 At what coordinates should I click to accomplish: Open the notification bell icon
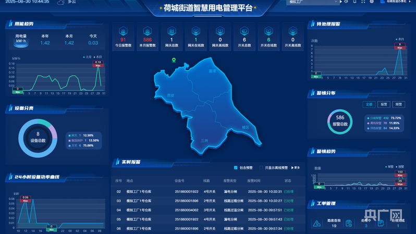[354, 2]
